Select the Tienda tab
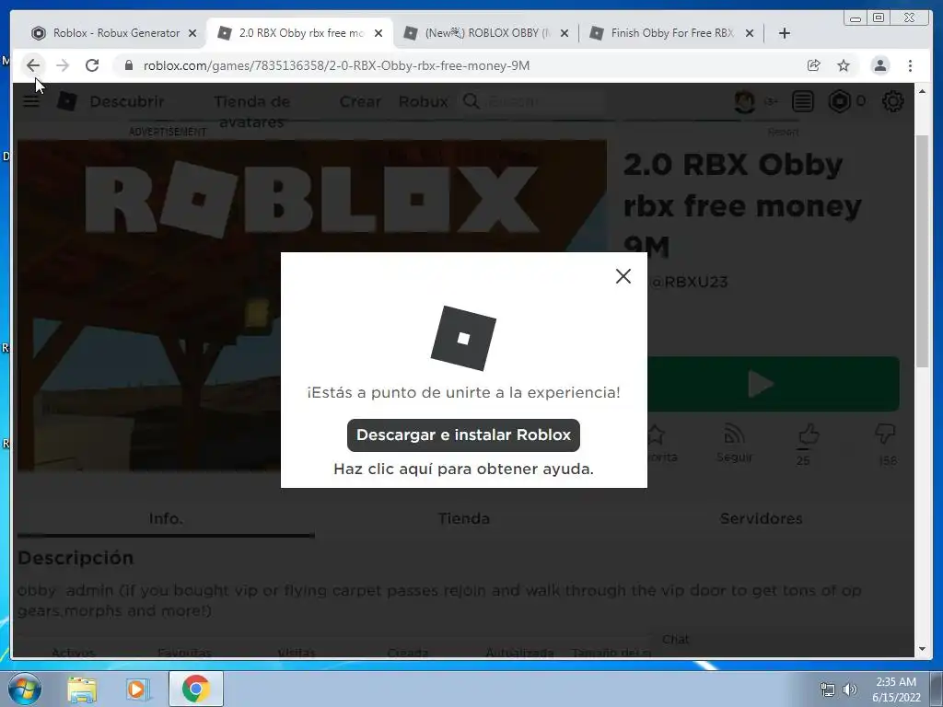Image resolution: width=943 pixels, height=707 pixels. pyautogui.click(x=464, y=518)
